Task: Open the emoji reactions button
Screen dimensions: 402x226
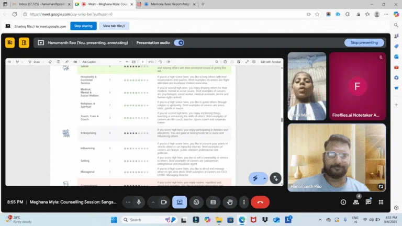Action: (196, 202)
